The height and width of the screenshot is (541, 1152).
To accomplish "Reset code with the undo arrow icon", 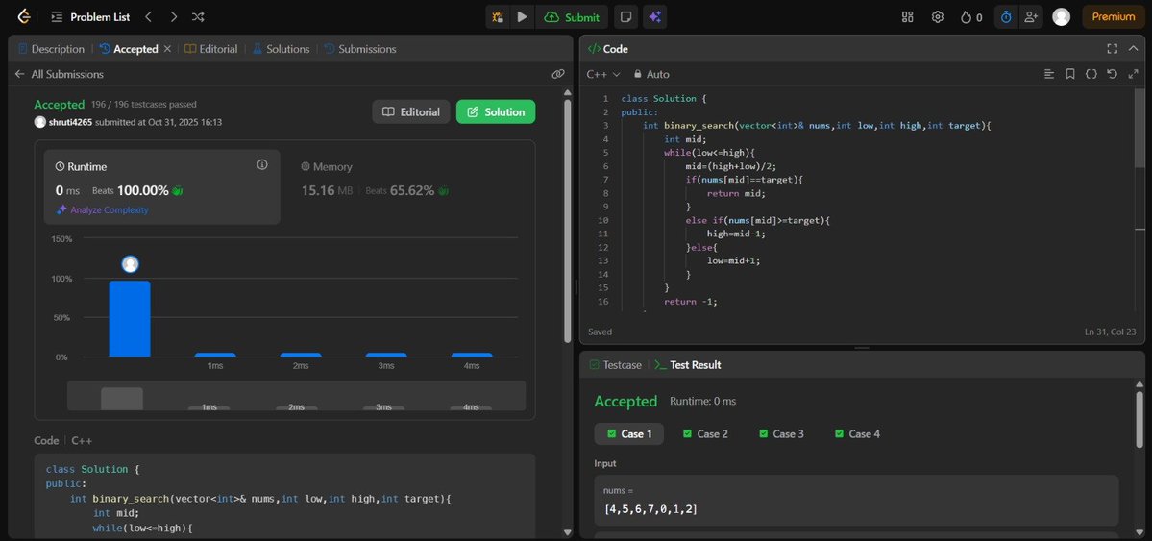I will pyautogui.click(x=1112, y=74).
